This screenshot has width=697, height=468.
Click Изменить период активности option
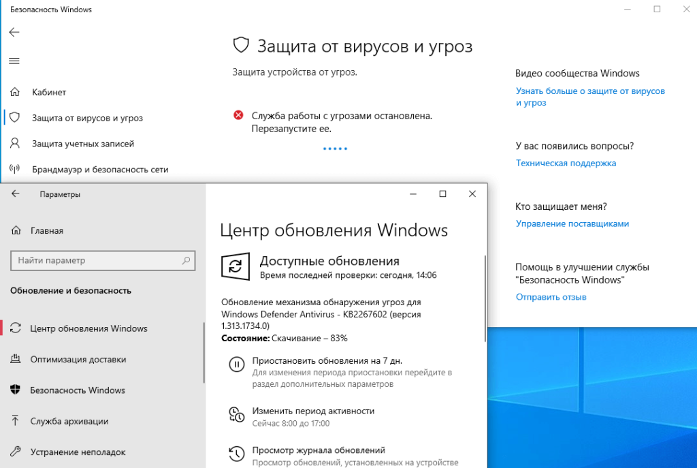(x=313, y=411)
